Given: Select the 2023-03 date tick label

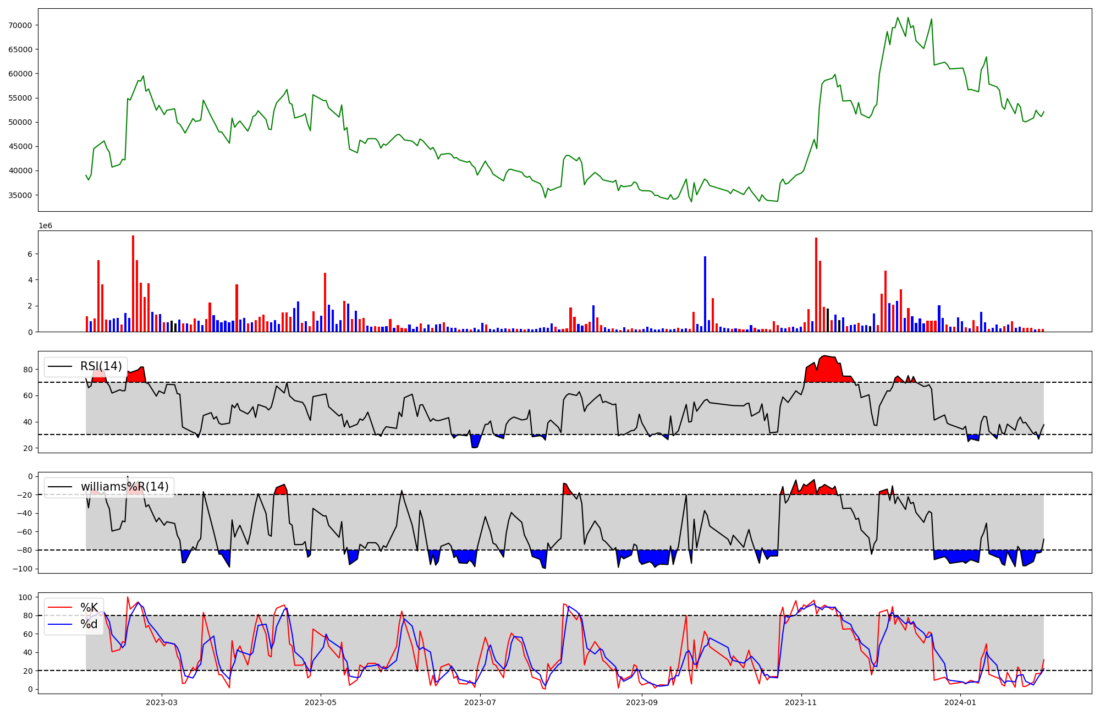Looking at the screenshot, I should click(x=162, y=702).
